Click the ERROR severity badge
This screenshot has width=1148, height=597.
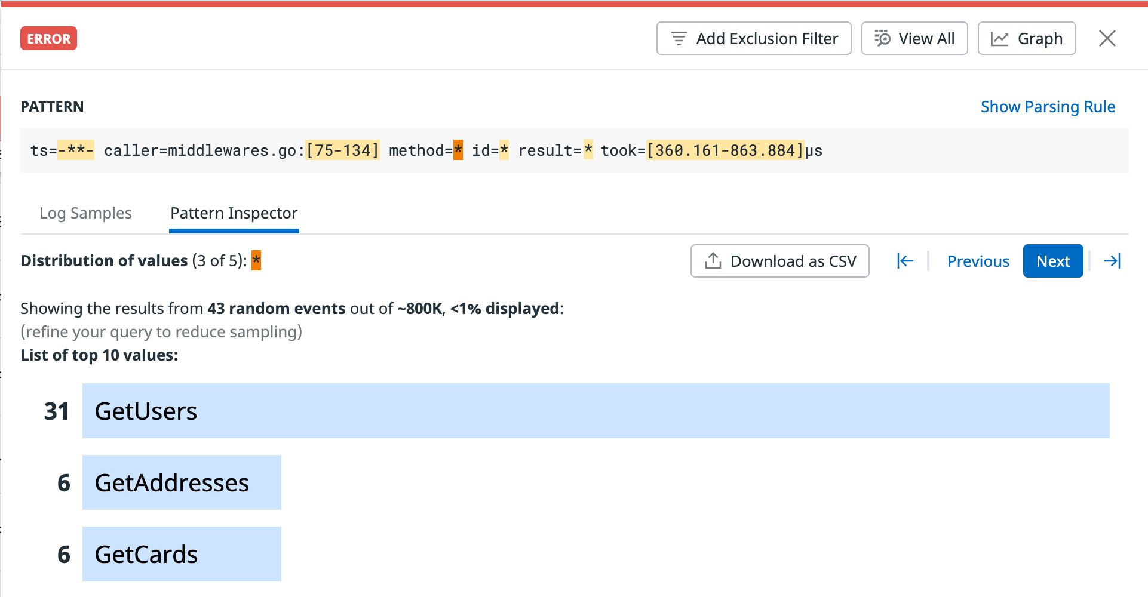click(x=48, y=38)
